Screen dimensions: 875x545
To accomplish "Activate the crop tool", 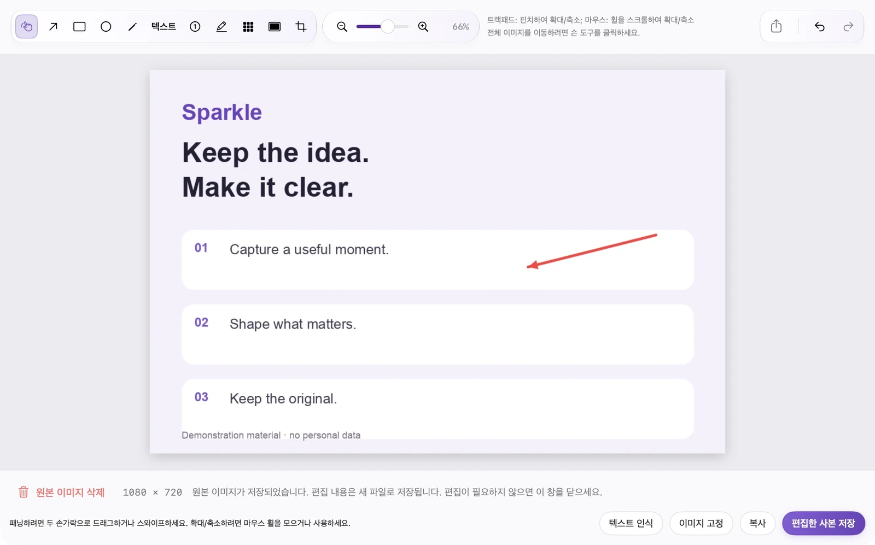I will click(301, 26).
